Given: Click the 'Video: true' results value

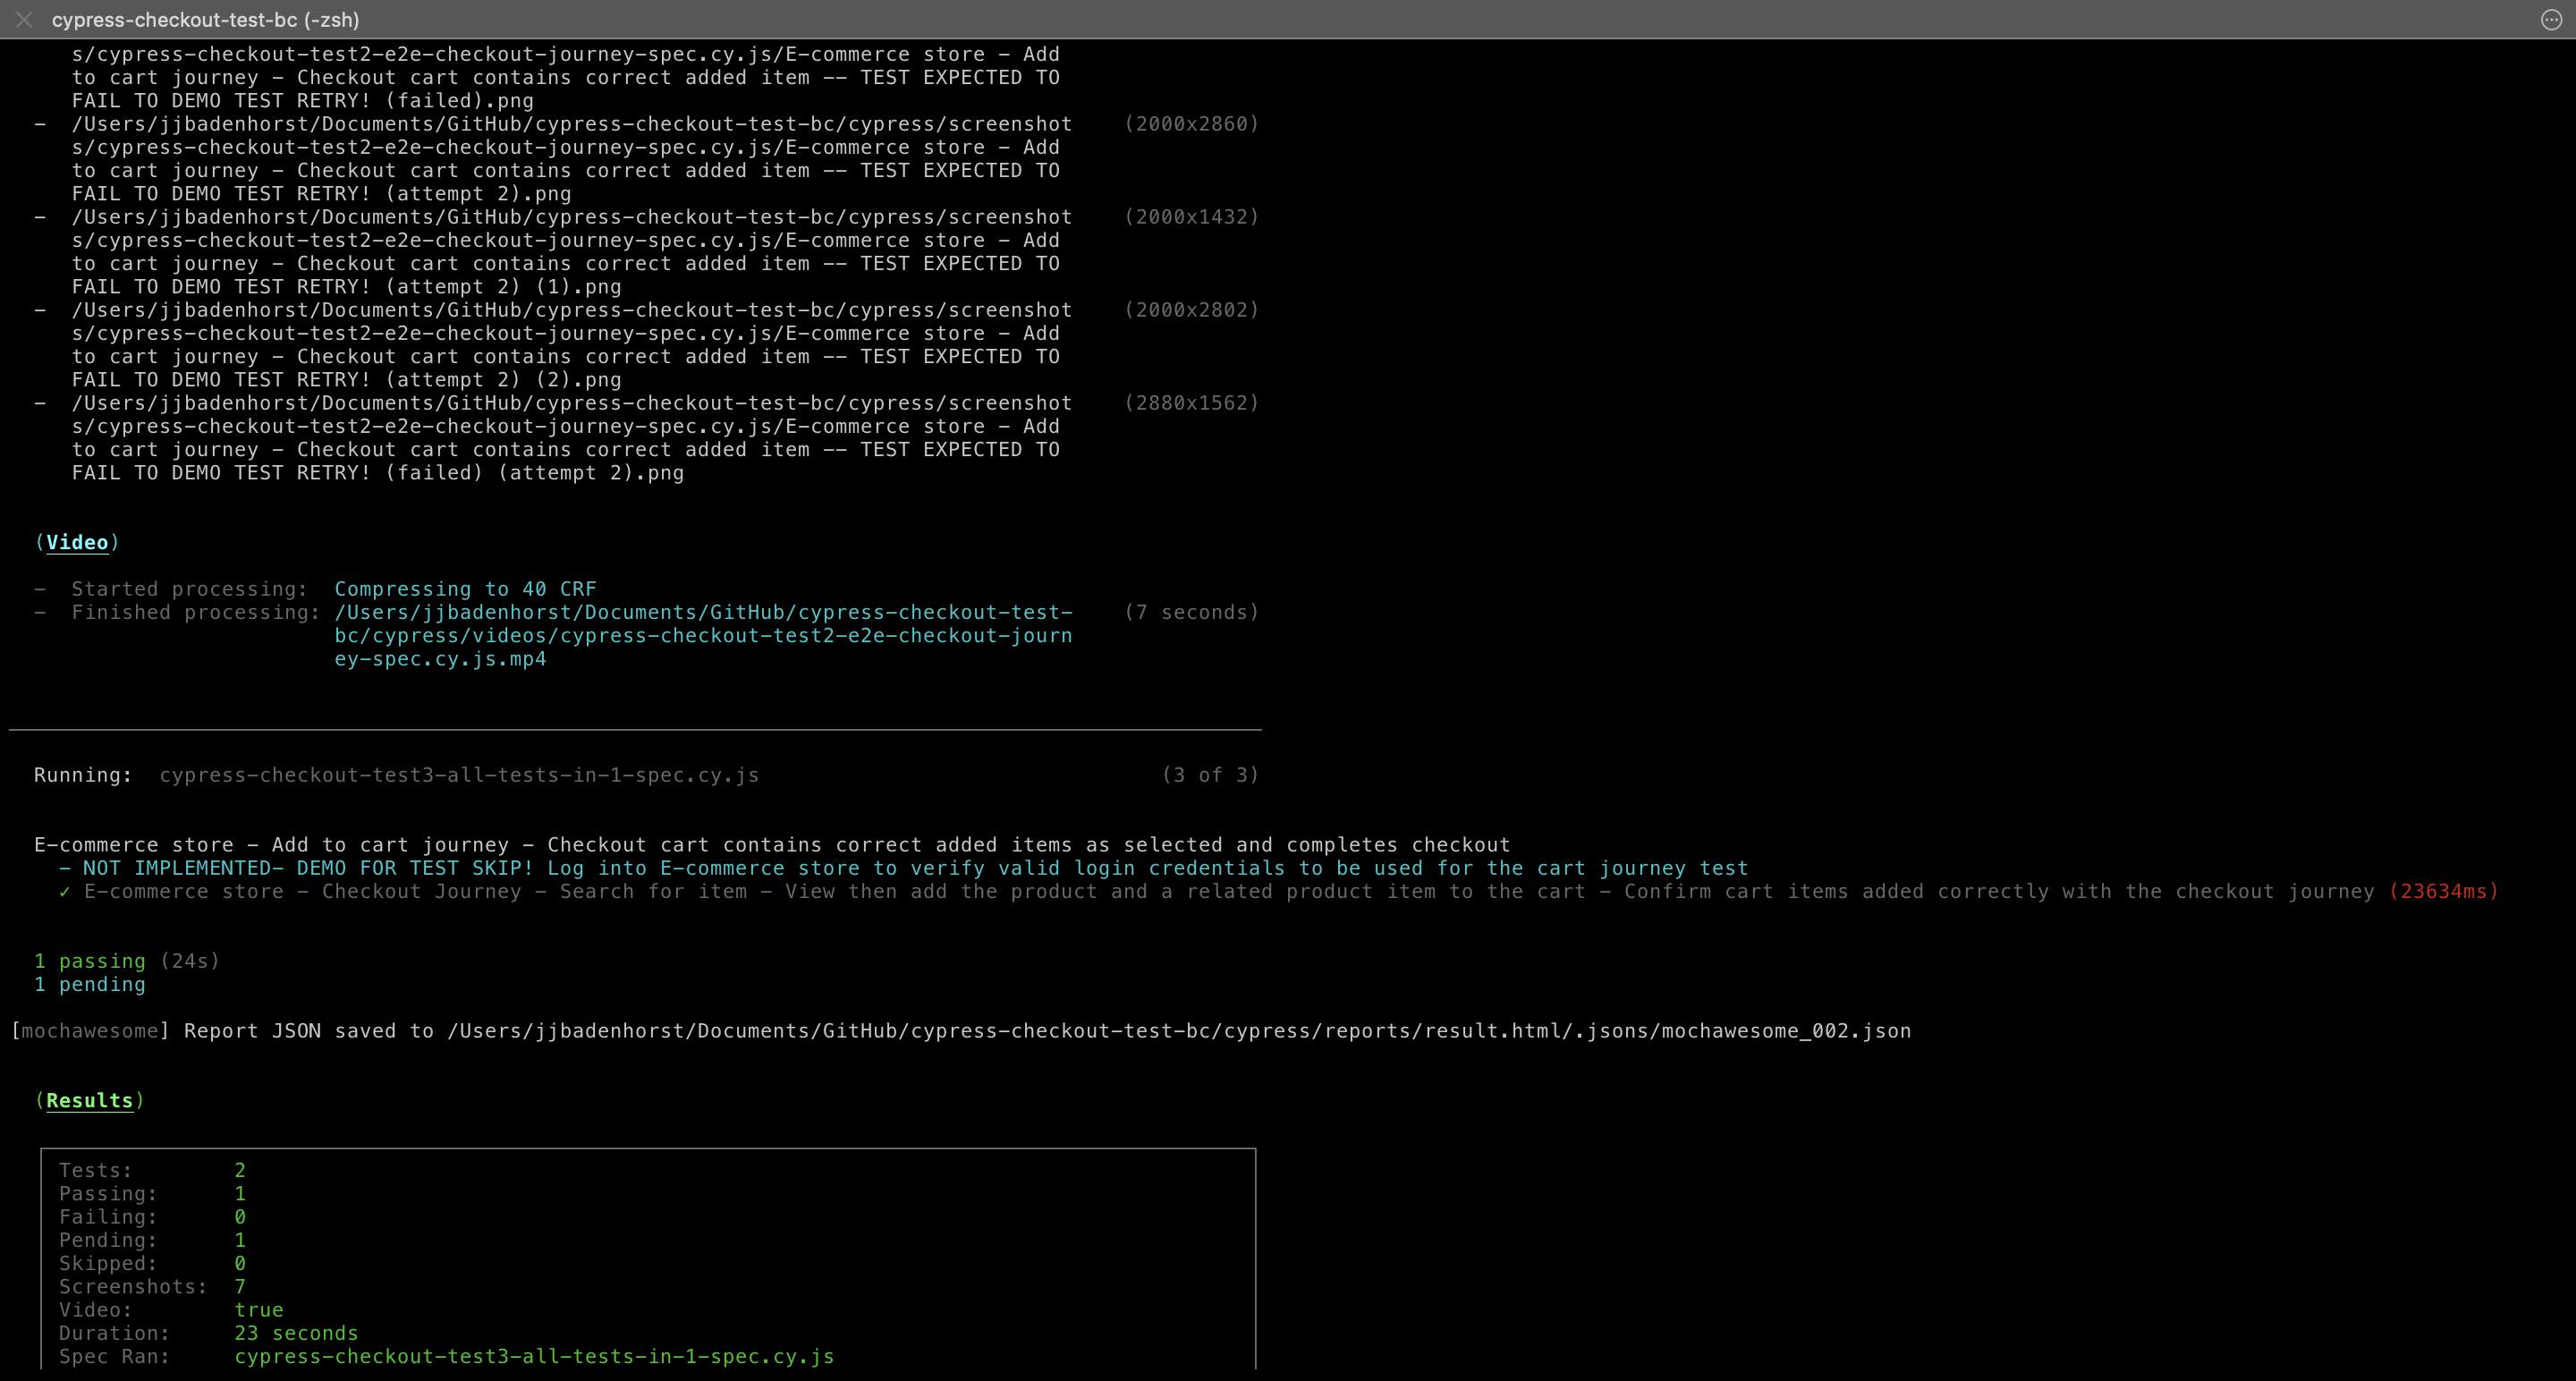Looking at the screenshot, I should (259, 1309).
